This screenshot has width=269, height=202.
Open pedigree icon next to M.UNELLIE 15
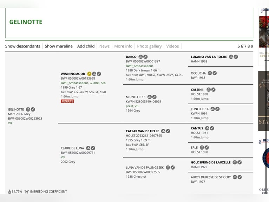point(150,97)
